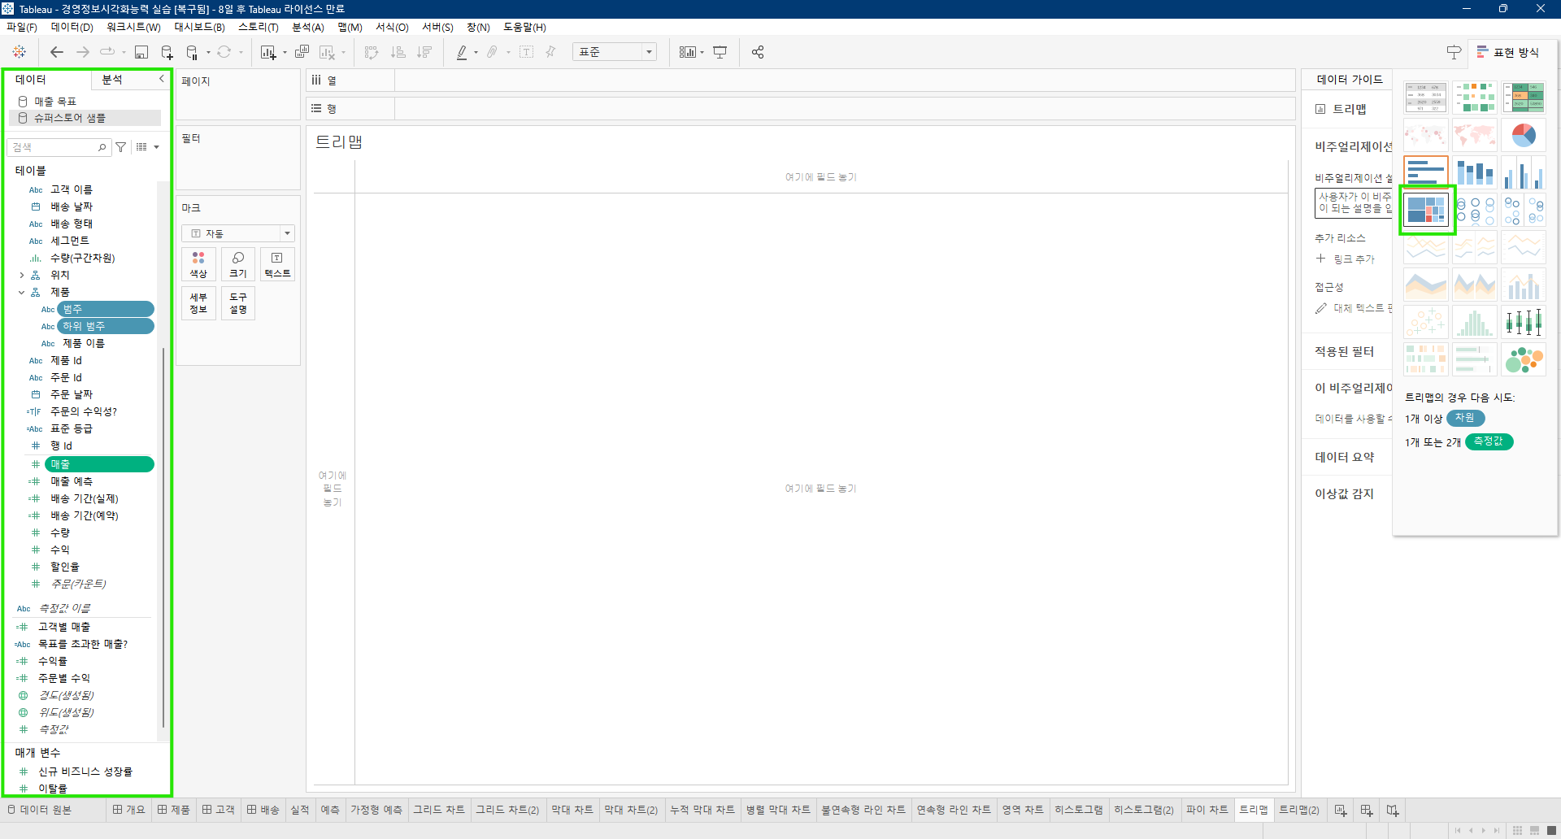Select the highlight table chart in Show Me
The image size is (1561, 839).
(1524, 98)
